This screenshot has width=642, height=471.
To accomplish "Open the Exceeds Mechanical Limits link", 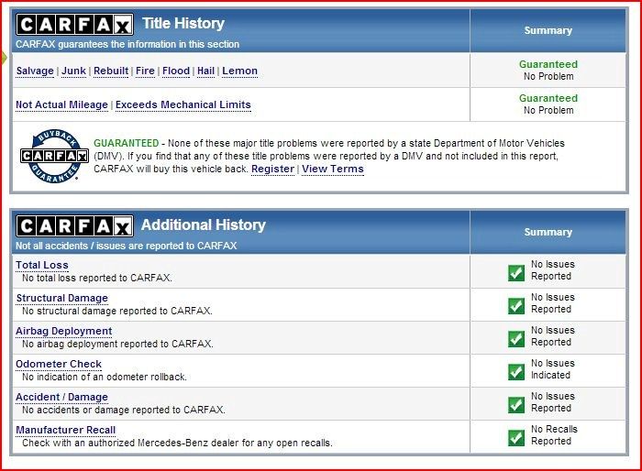I will [183, 104].
